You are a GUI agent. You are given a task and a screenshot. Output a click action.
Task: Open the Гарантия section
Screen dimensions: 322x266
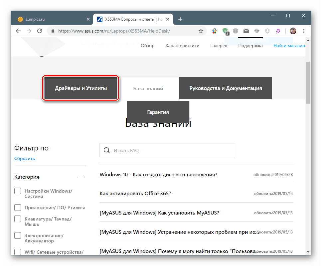point(158,112)
